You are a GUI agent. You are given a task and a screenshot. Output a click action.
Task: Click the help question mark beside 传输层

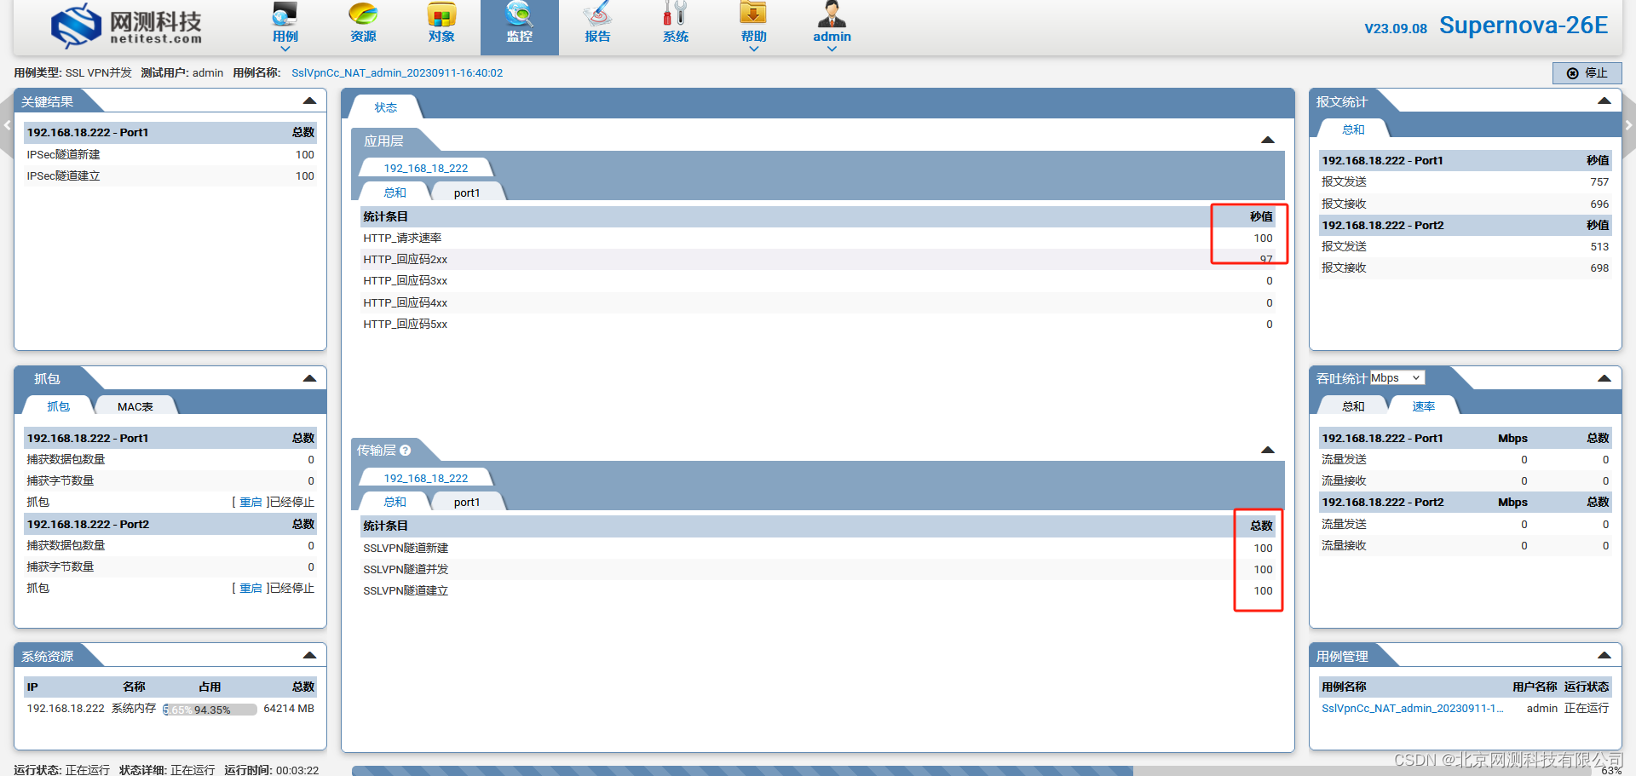tap(406, 451)
